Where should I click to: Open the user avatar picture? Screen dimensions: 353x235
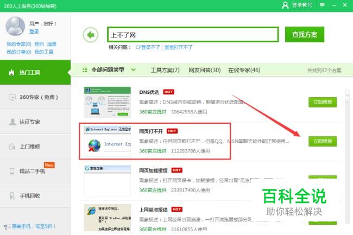15,26
